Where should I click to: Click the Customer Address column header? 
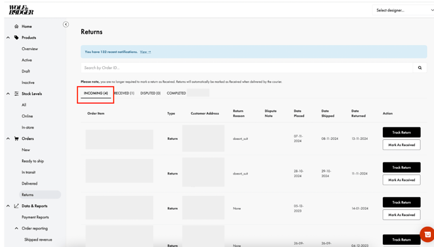point(205,113)
